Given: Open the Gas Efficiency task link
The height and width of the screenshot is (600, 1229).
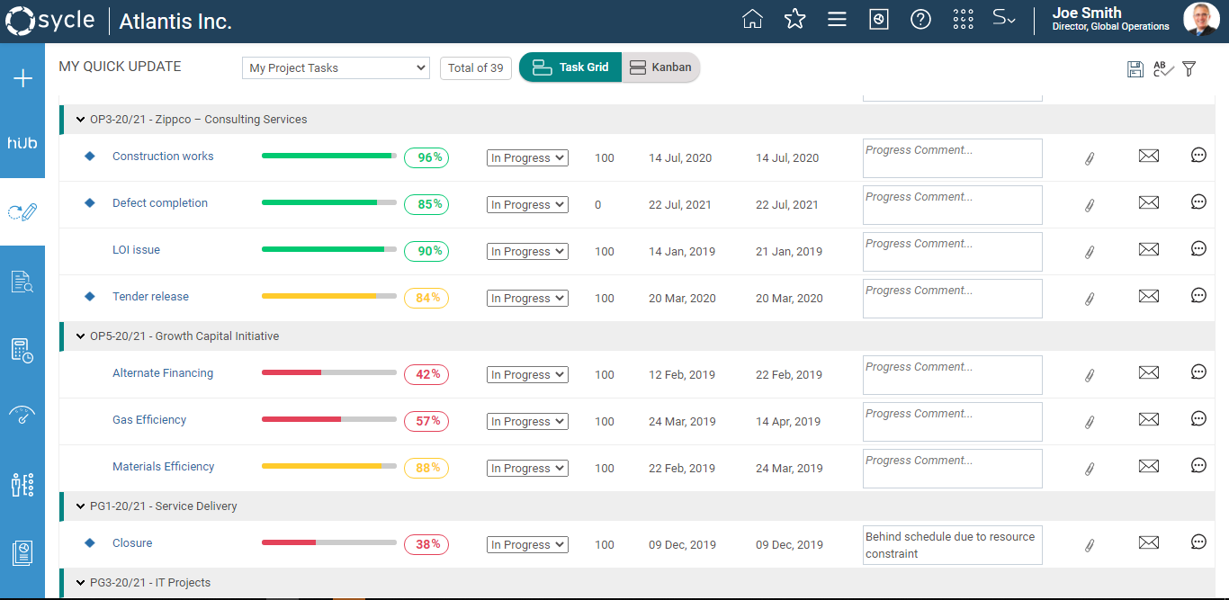Looking at the screenshot, I should 149,420.
